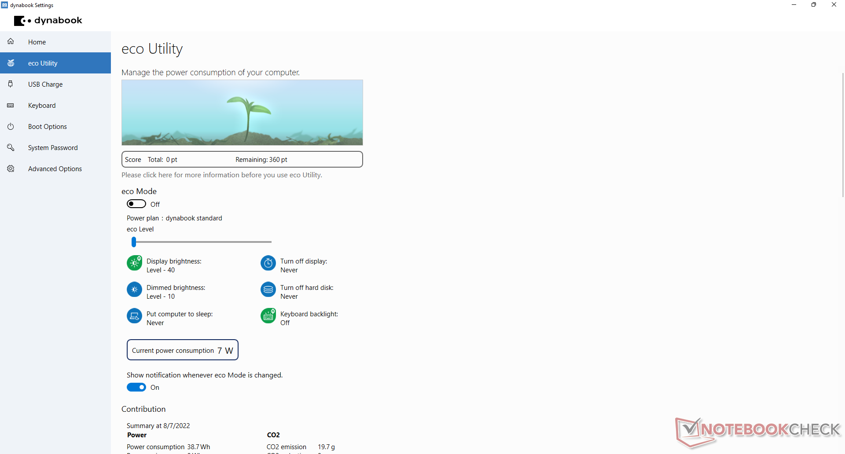Click the Home house icon in sidebar
845x454 pixels.
[x=11, y=42]
